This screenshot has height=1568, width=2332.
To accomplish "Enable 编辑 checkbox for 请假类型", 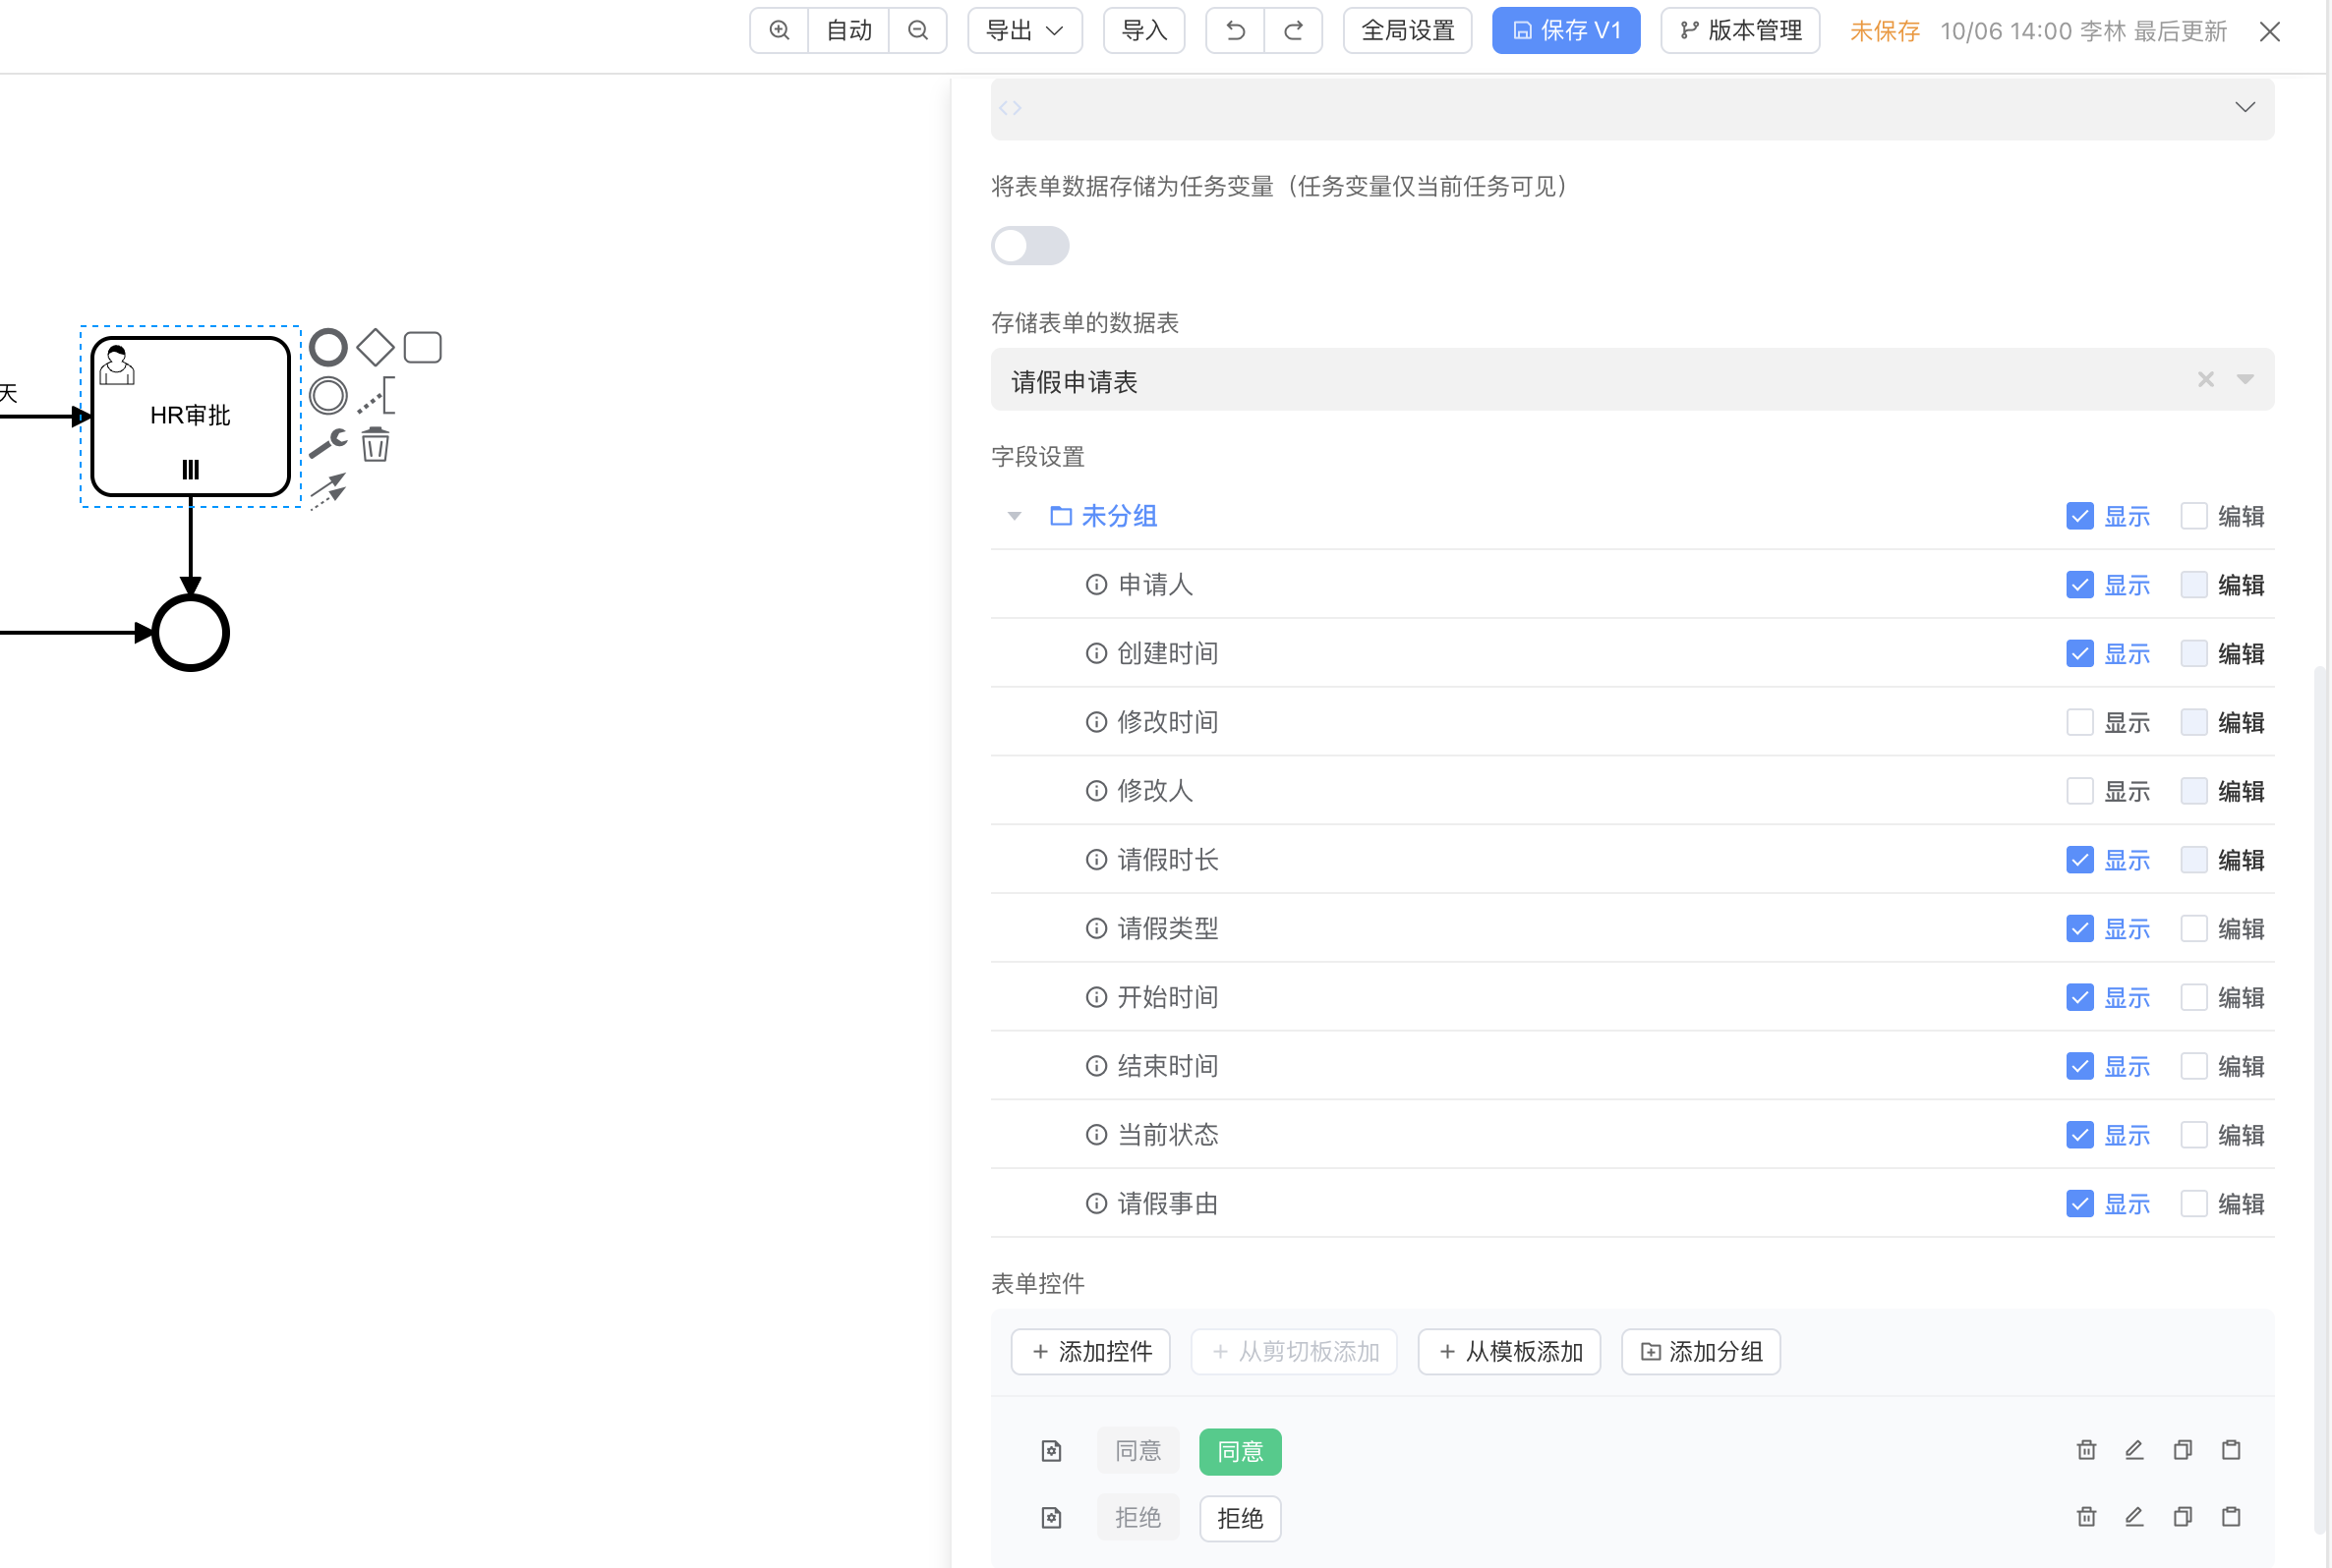I will click(2193, 928).
